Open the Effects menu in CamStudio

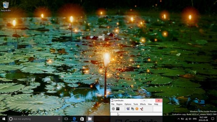pos(143,104)
